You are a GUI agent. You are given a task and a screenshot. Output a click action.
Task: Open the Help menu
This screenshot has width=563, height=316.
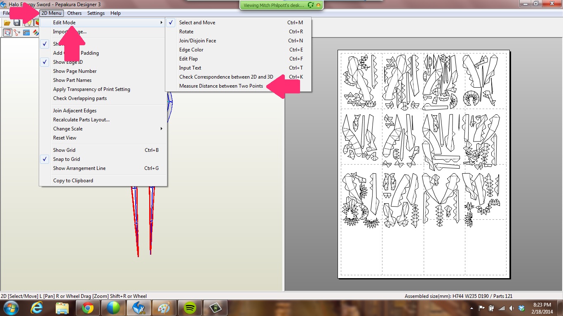(115, 13)
